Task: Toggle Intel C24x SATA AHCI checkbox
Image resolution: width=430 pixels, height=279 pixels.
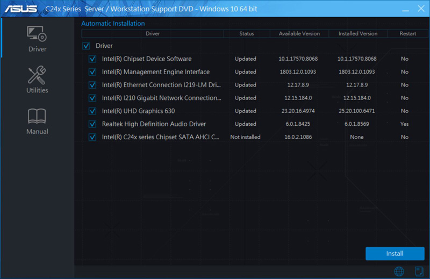Action: pyautogui.click(x=92, y=137)
